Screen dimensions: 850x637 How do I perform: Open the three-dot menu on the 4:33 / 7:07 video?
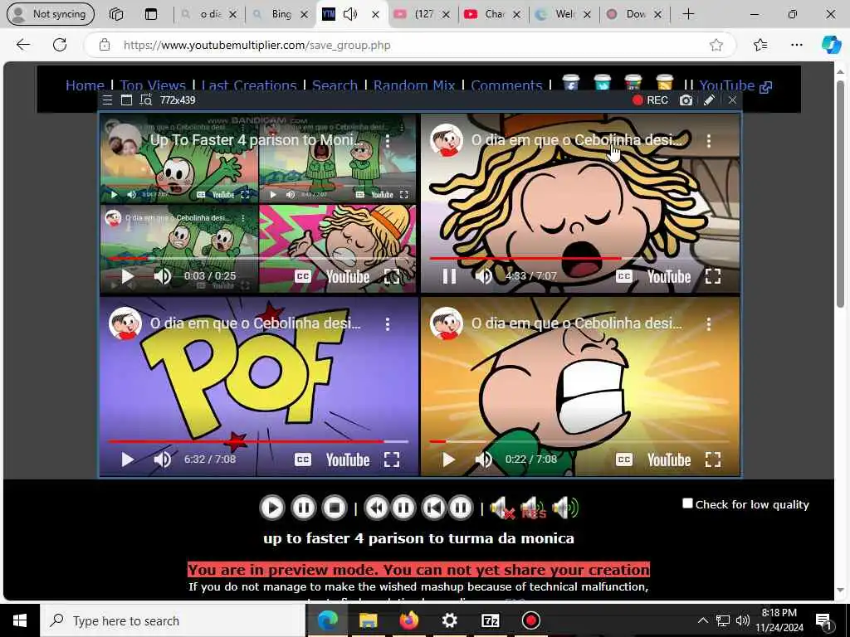point(709,141)
